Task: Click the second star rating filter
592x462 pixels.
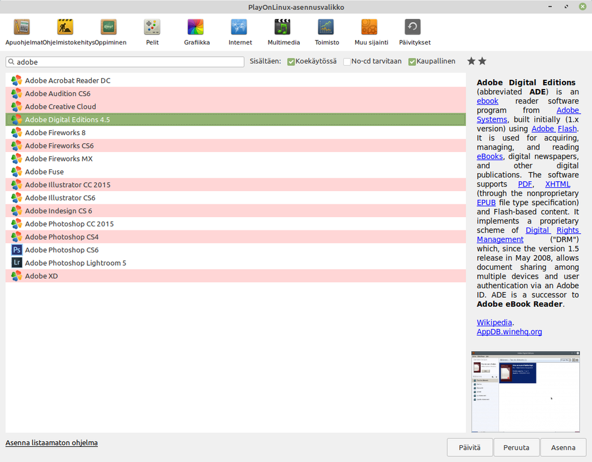Action: 482,61
